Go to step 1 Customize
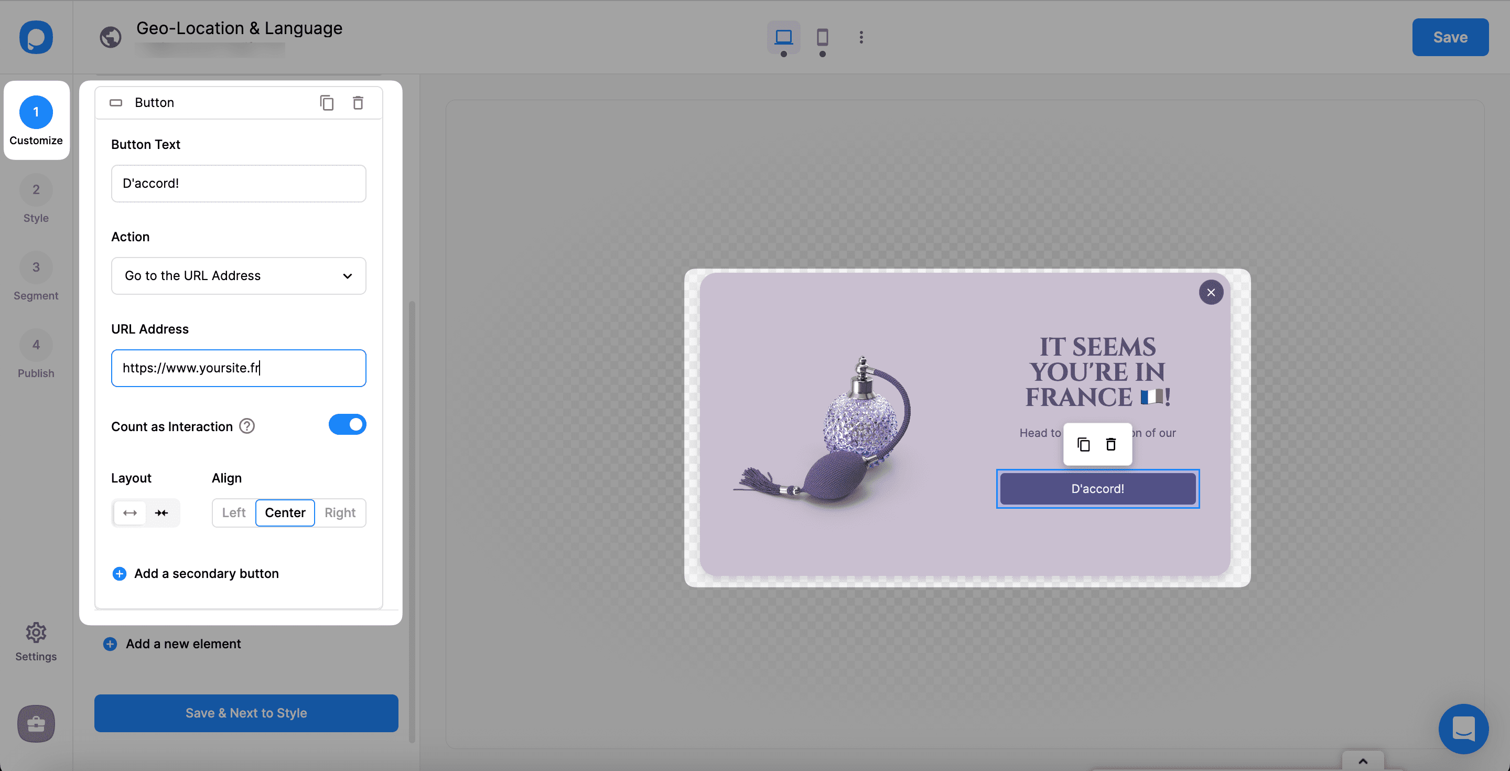Screen dimensions: 1510x771 (x=36, y=120)
